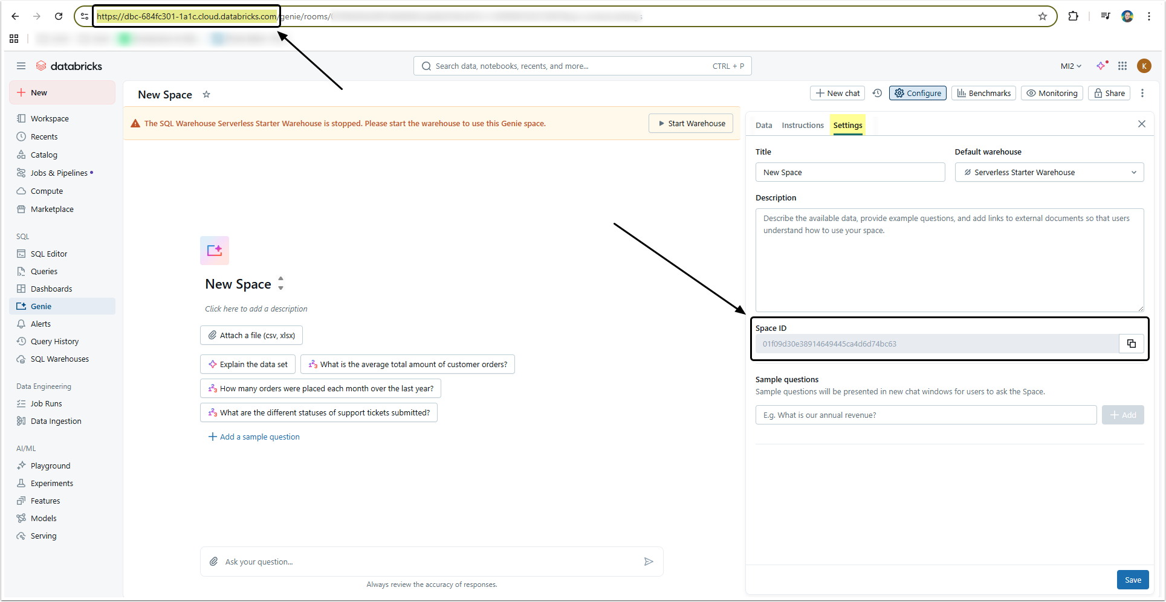This screenshot has height=602, width=1166.
Task: Open the user account avatar K
Action: pyautogui.click(x=1144, y=66)
